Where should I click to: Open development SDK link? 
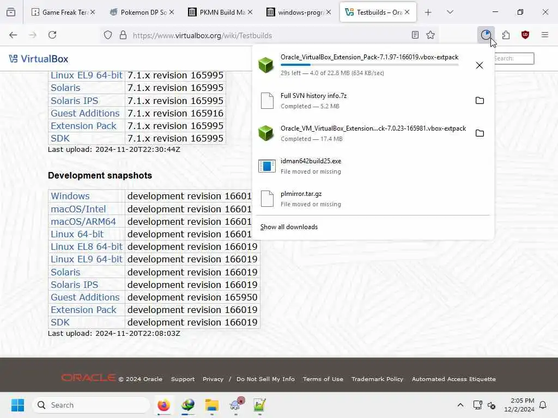pyautogui.click(x=60, y=322)
